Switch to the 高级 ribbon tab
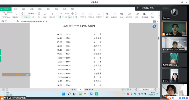The width and height of the screenshot is (189, 100). tap(64, 9)
